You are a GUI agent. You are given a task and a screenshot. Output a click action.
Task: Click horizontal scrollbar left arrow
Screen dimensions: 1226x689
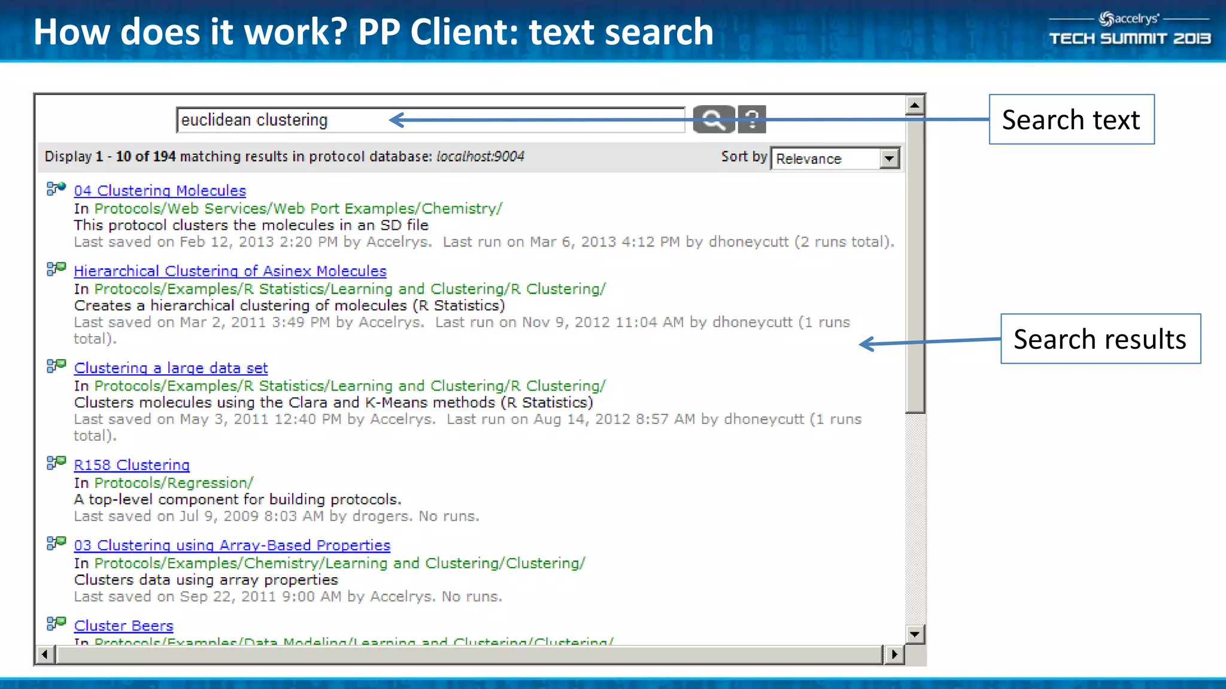point(45,654)
